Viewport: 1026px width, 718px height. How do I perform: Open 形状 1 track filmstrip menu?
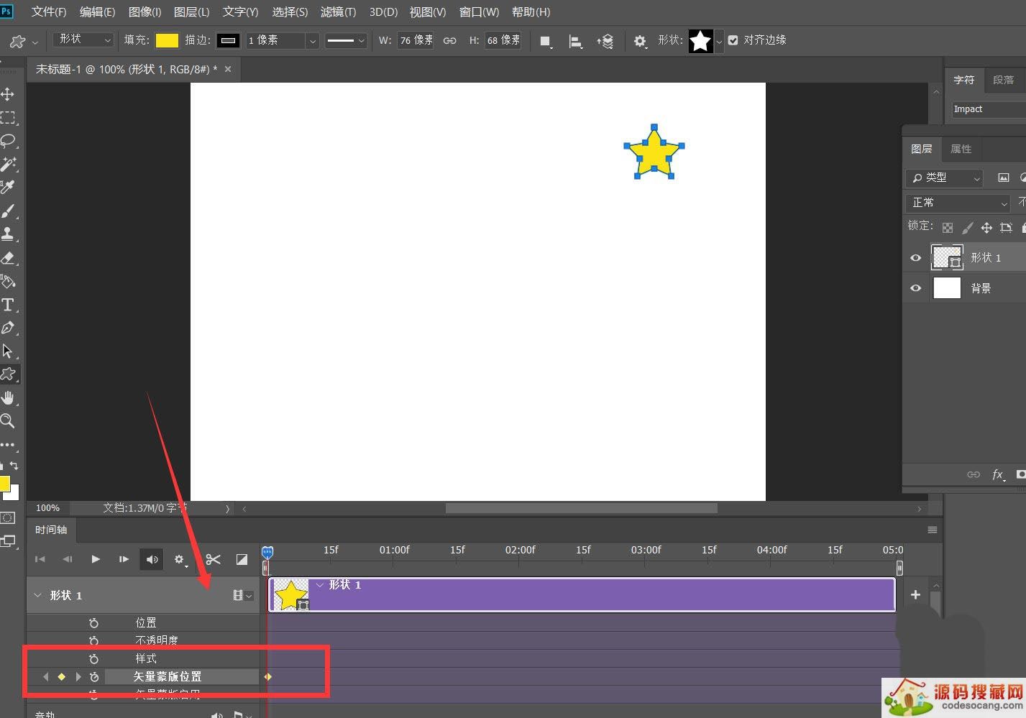point(242,595)
